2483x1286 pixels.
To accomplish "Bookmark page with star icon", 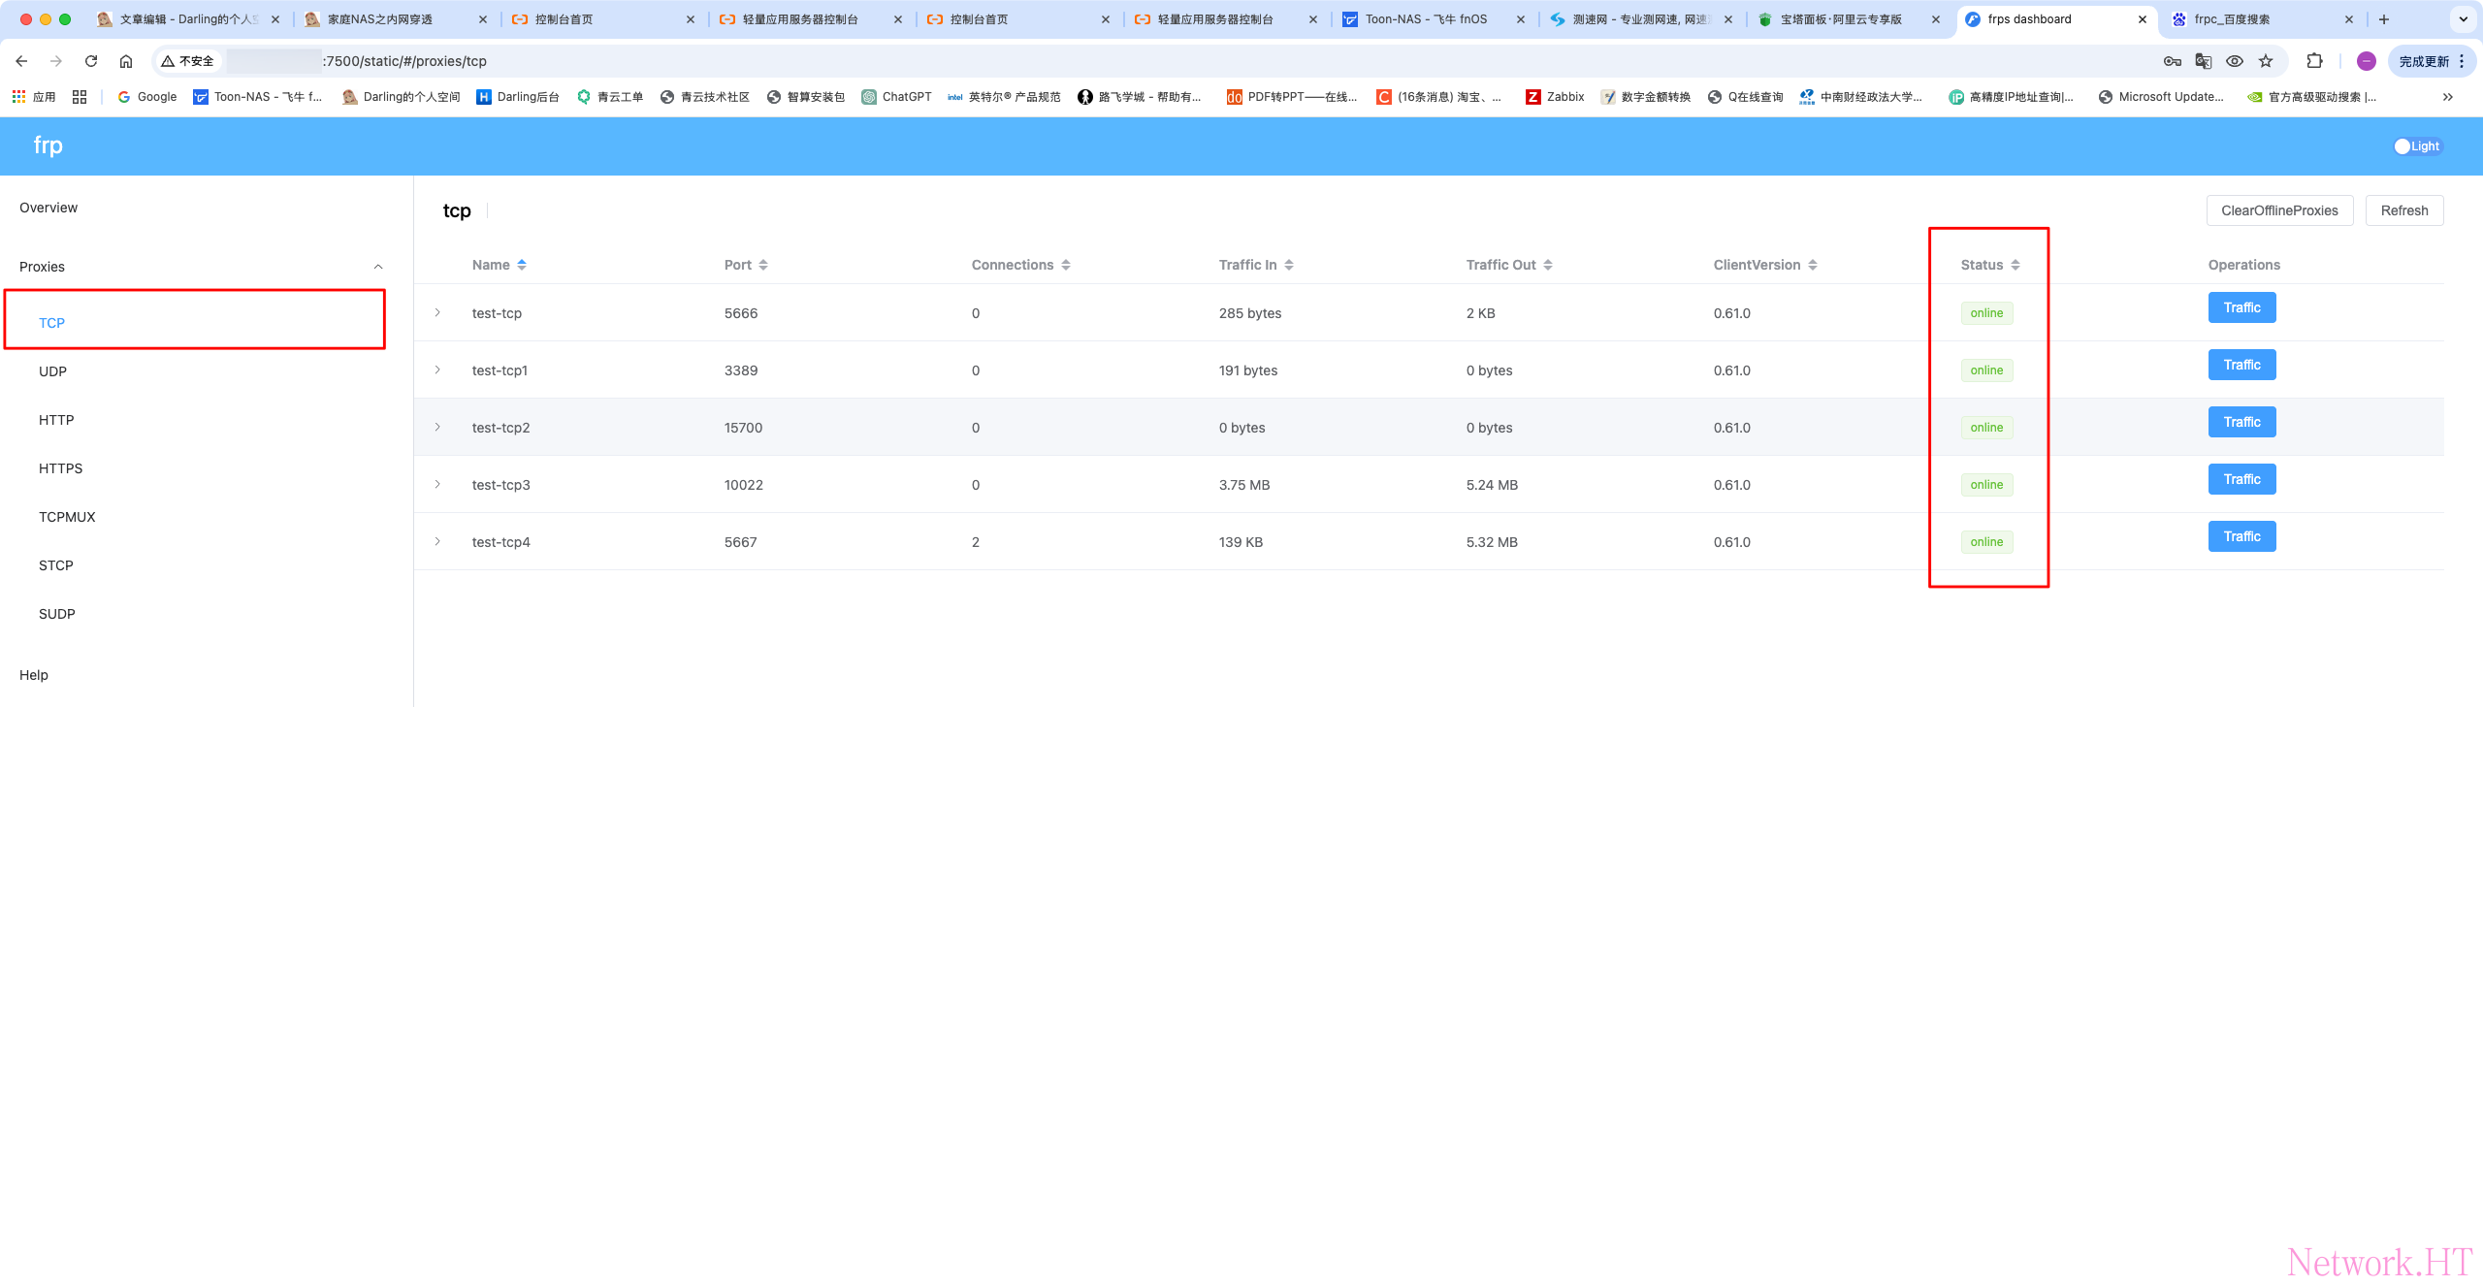I will pos(2266,61).
